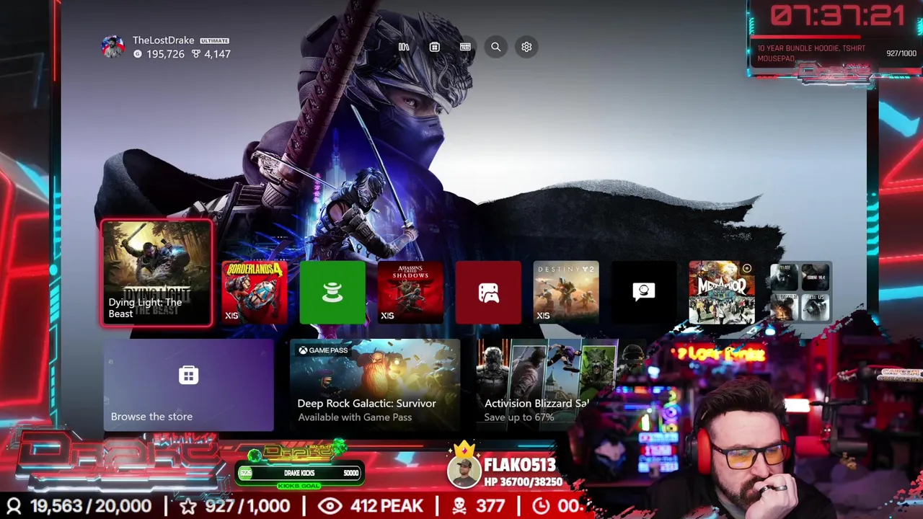Click the 927 / 1,000 star counter
The width and height of the screenshot is (923, 519).
[x=247, y=506]
